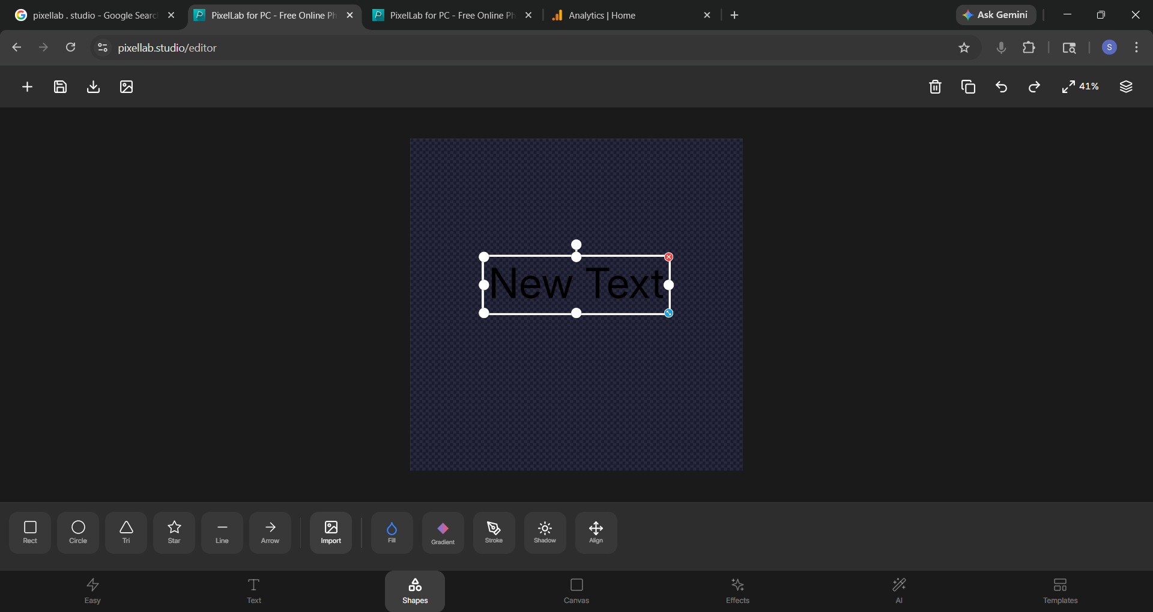Click the address bar URL pixellab.studio/editor
Screen dimensions: 1153x612
point(167,48)
